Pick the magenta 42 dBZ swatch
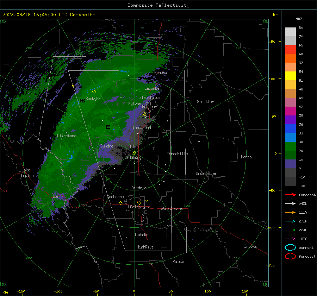 pyautogui.click(x=290, y=111)
